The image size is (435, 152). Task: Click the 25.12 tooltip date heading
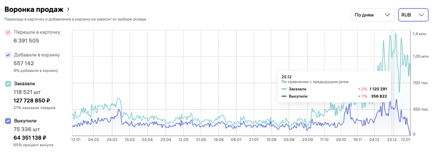[x=287, y=77]
